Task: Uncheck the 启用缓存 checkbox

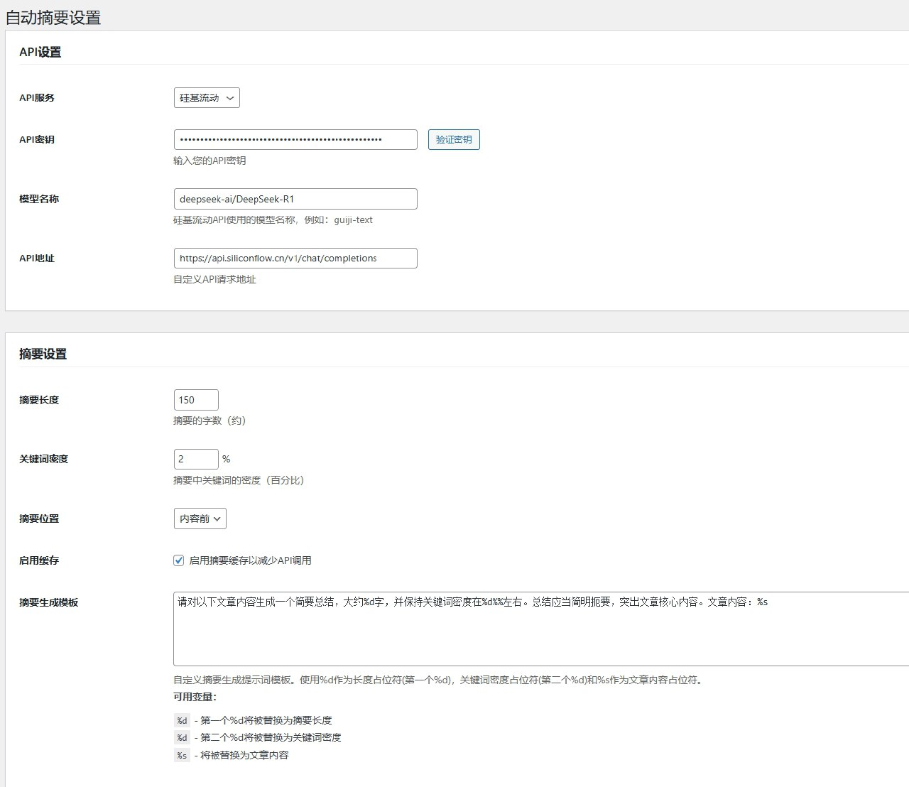Action: (179, 560)
